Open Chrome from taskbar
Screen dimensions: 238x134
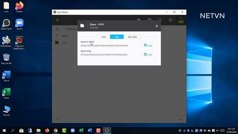(55, 131)
